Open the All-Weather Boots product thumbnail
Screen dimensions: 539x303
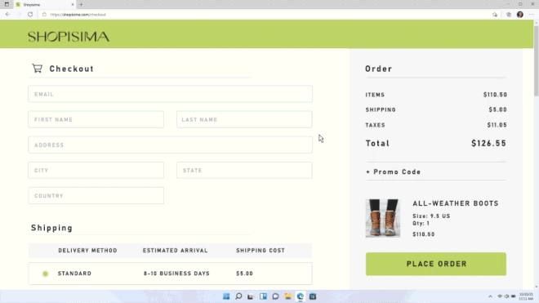[x=382, y=218]
